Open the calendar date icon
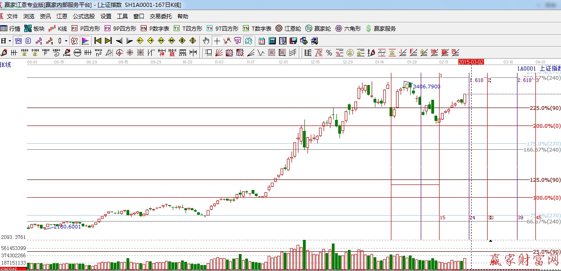561x271 pixels. [x=261, y=41]
